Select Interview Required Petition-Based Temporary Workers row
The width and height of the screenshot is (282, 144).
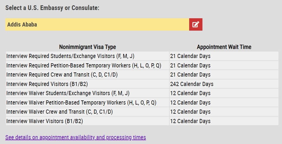tap(142, 65)
